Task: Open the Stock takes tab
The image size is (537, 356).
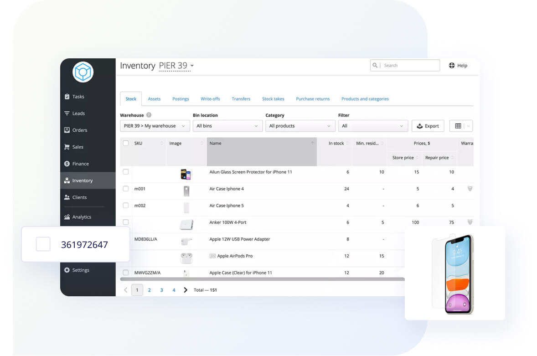Action: pos(273,99)
